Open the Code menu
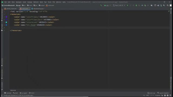 click(24, 2)
